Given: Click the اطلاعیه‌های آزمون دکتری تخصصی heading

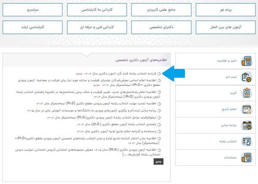Looking at the screenshot, I should point(141,60).
